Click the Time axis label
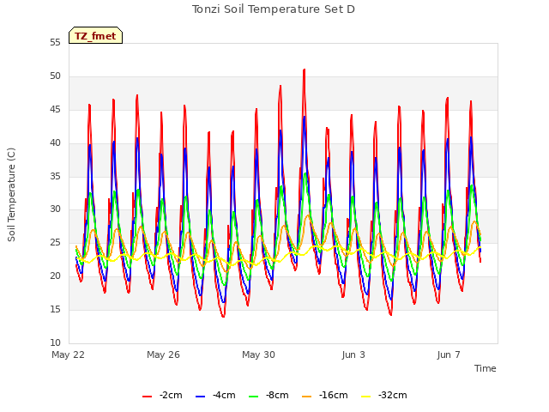 [486, 368]
